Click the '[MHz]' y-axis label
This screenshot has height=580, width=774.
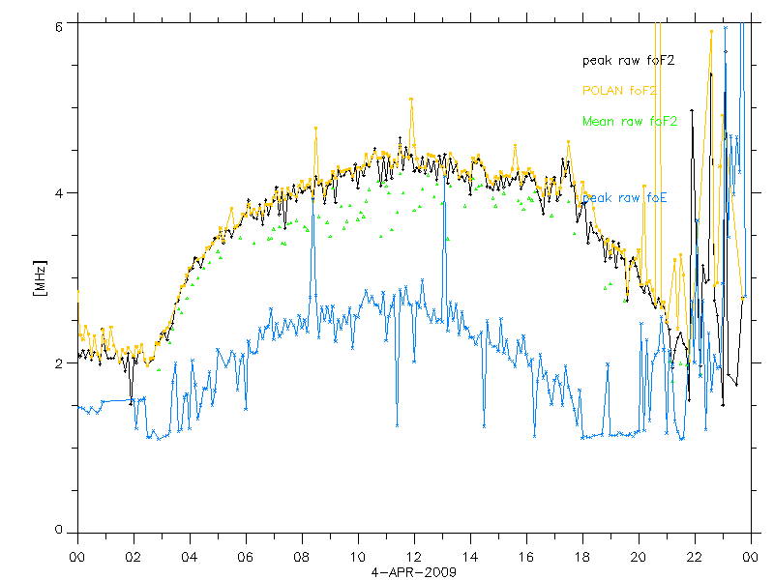pos(40,278)
